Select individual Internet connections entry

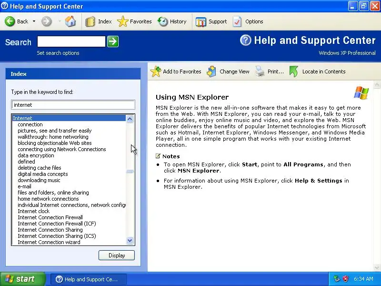coord(72,205)
